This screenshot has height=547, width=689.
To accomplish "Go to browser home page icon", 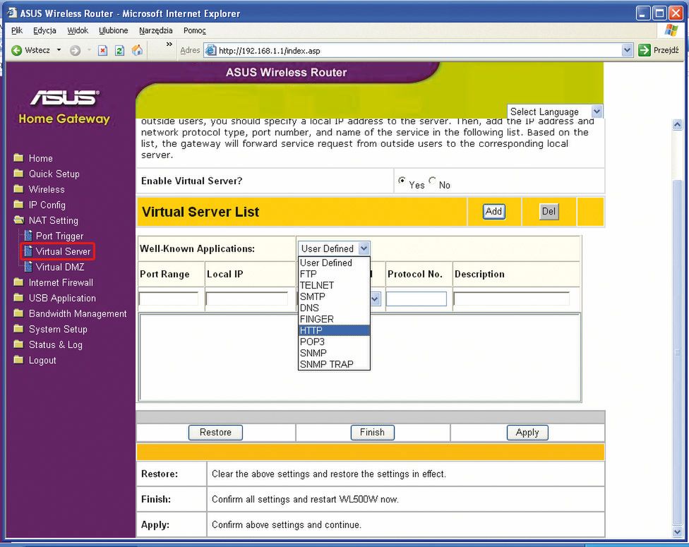I will point(137,50).
